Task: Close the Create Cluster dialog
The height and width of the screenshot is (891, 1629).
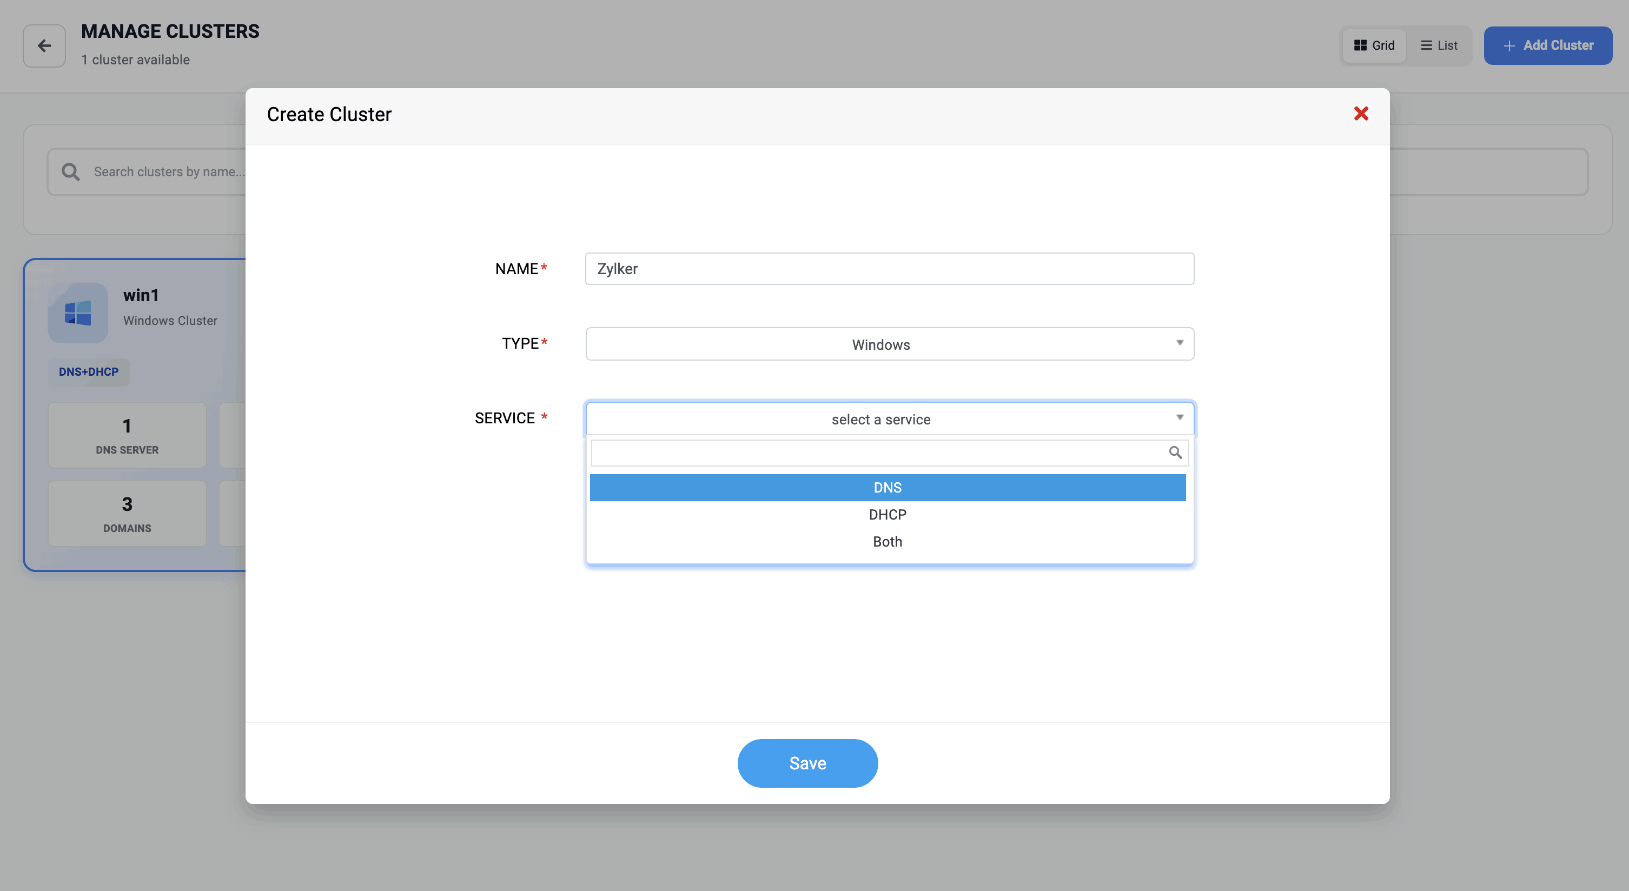Action: point(1361,114)
